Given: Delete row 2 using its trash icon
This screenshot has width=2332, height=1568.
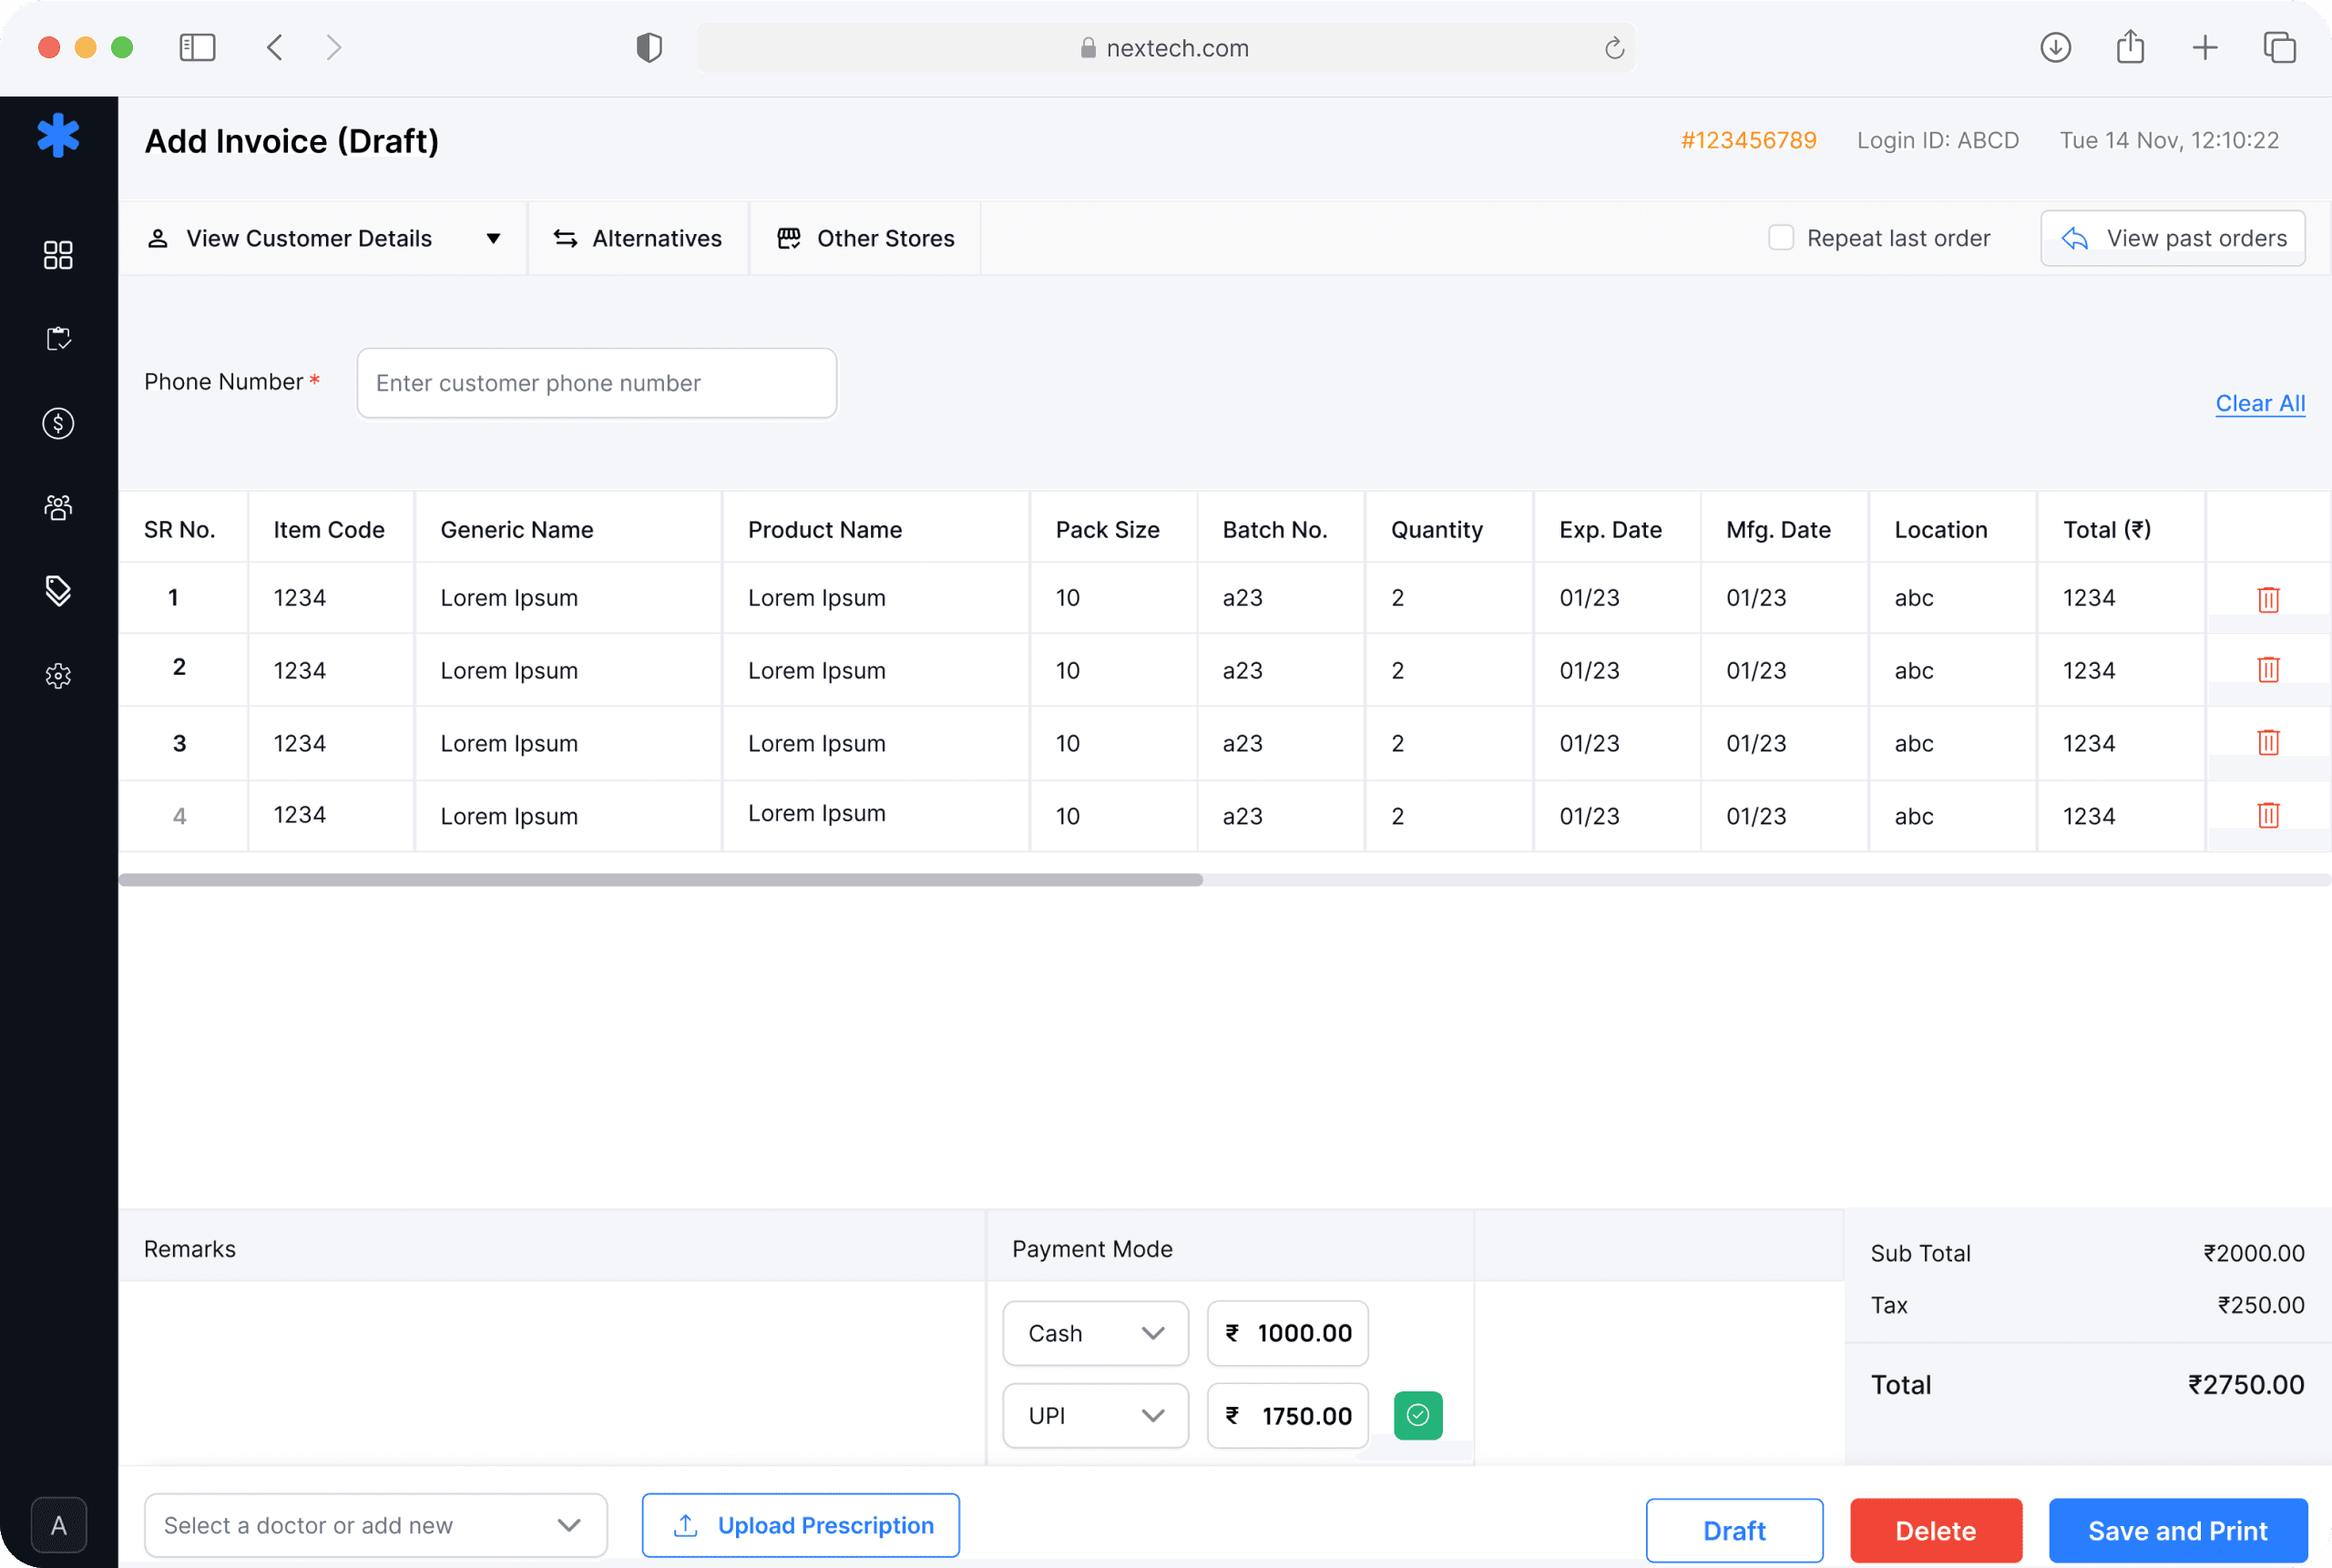Looking at the screenshot, I should pos(2268,669).
